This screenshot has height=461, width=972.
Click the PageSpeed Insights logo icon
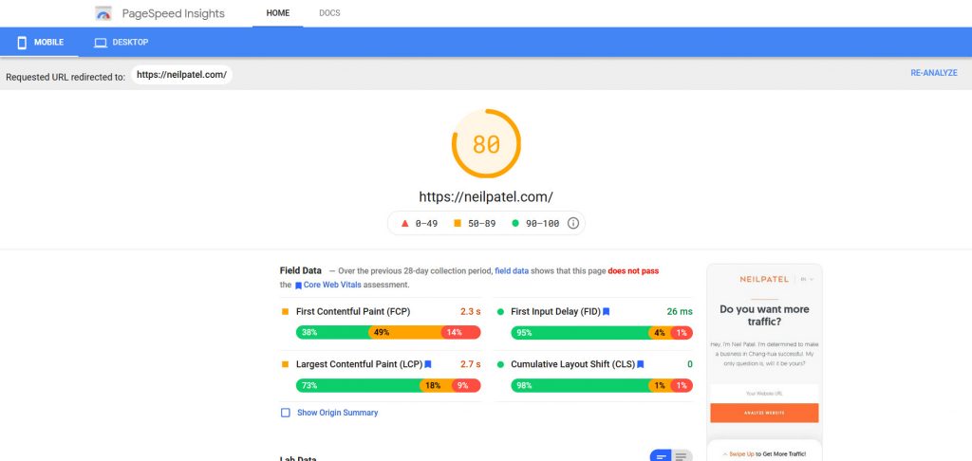103,13
